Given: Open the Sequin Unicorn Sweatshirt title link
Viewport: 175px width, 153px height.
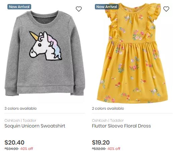Looking at the screenshot, I should point(35,126).
